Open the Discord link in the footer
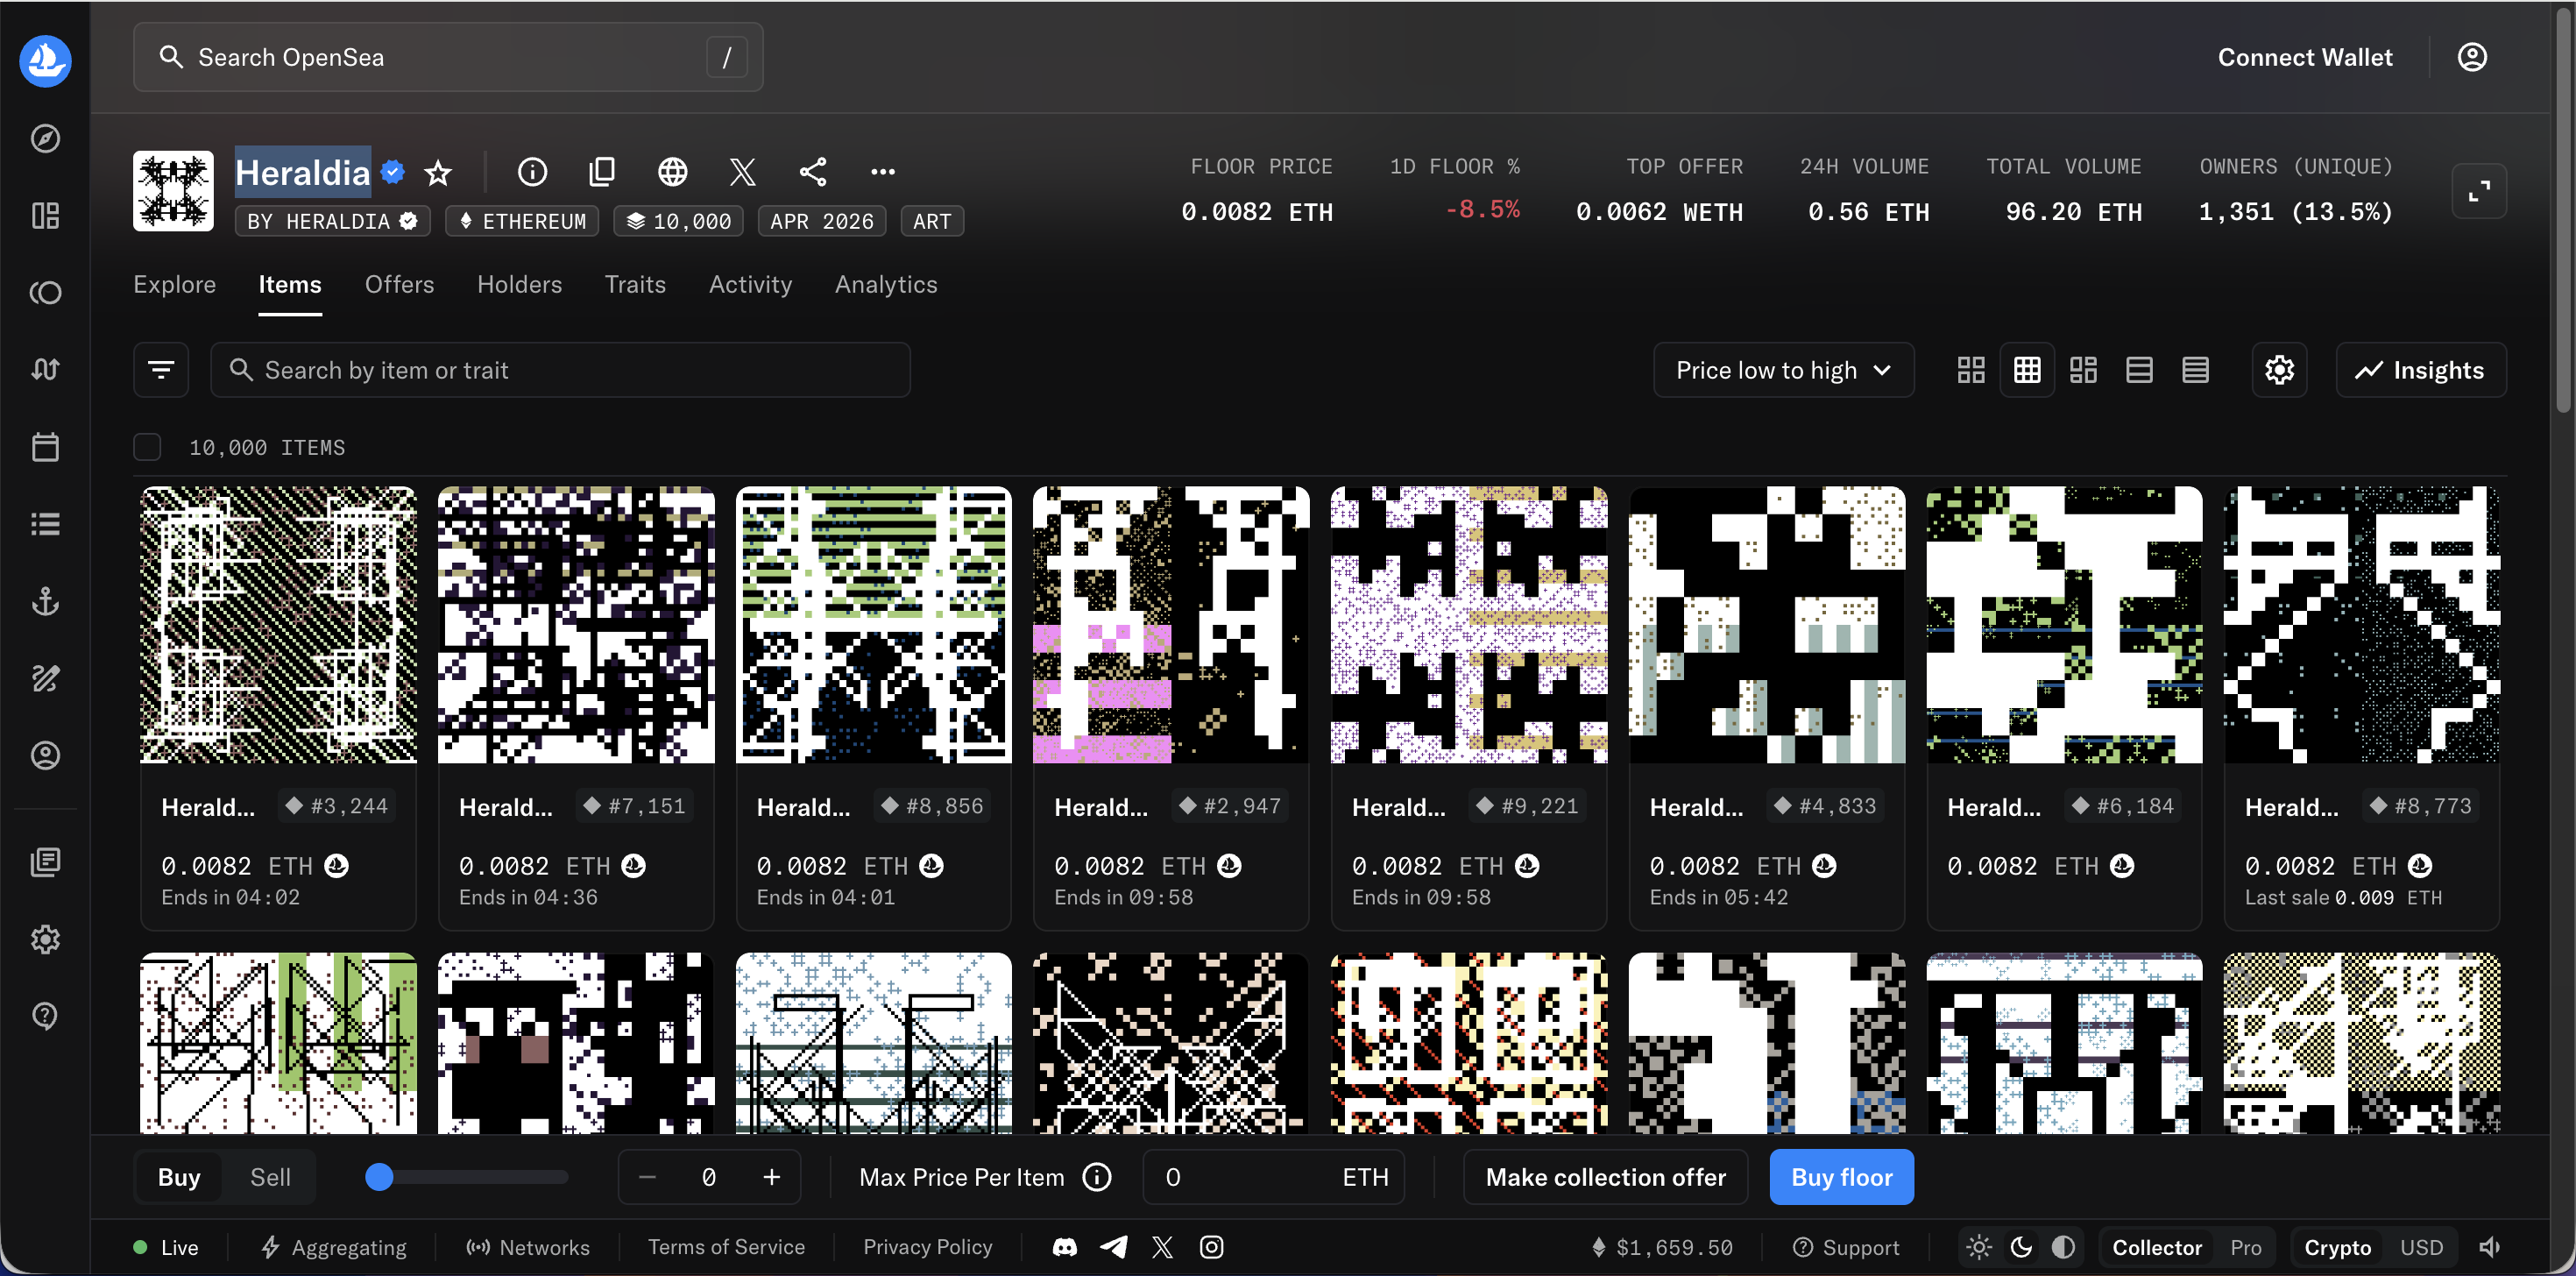The width and height of the screenshot is (2576, 1276). point(1065,1247)
